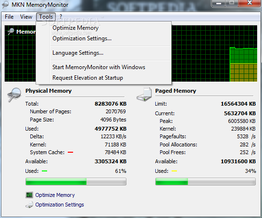Click the magnifier icon in the memory graph header
Screen dimensions: 262x218
(x=11, y=31)
